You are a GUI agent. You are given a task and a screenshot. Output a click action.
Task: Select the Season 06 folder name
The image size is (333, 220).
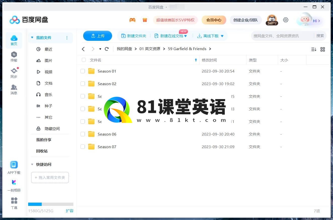click(x=107, y=134)
